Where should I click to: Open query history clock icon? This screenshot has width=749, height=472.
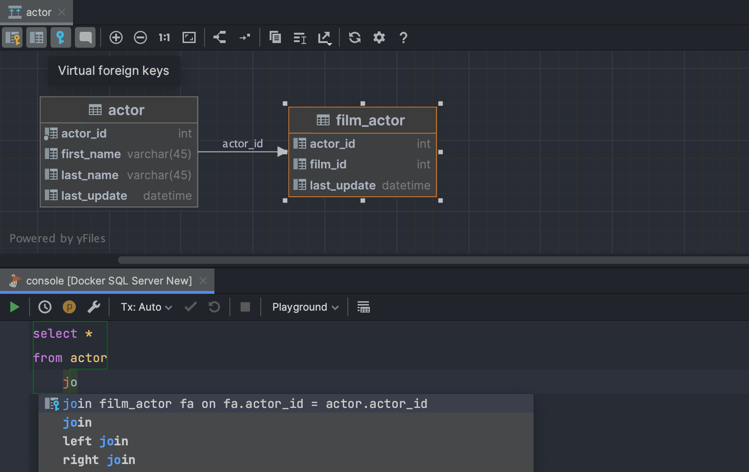coord(45,307)
